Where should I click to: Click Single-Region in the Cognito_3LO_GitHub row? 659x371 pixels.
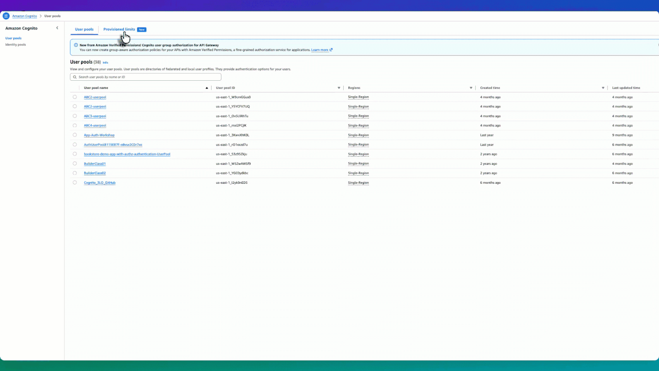pos(358,182)
